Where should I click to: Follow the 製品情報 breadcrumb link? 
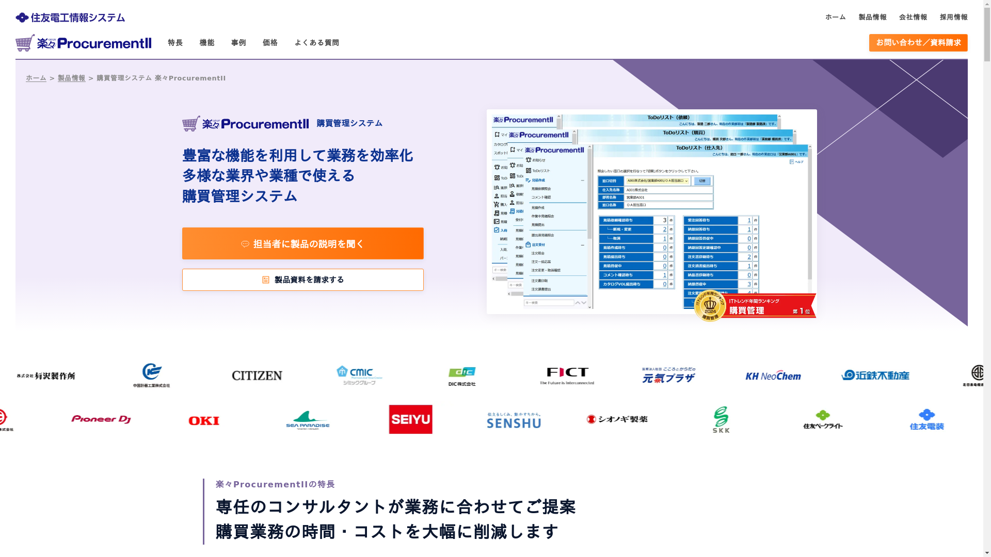tap(71, 78)
